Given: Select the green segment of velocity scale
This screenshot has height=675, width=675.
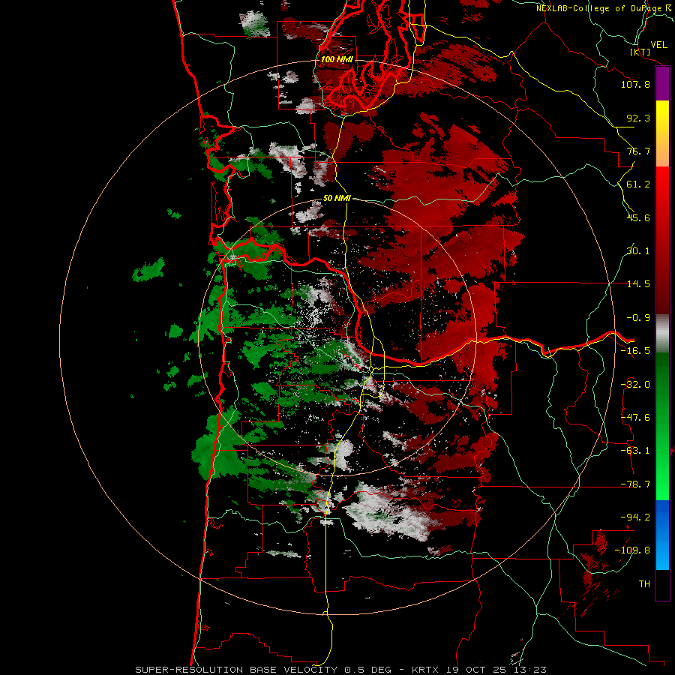Looking at the screenshot, I should 662,426.
